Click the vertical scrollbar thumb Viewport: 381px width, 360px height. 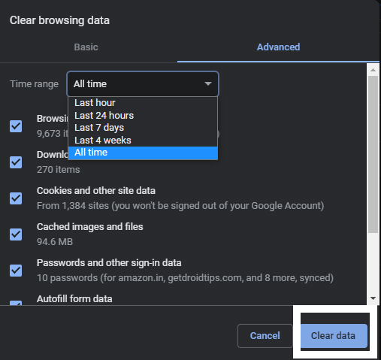click(x=373, y=154)
